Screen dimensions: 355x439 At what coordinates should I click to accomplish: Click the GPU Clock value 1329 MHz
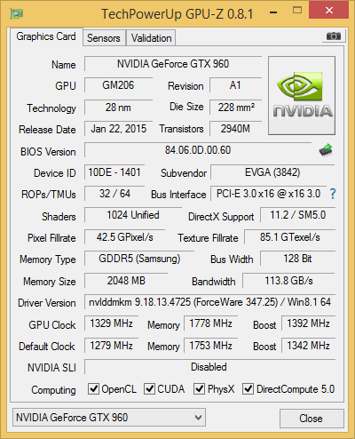(x=111, y=323)
